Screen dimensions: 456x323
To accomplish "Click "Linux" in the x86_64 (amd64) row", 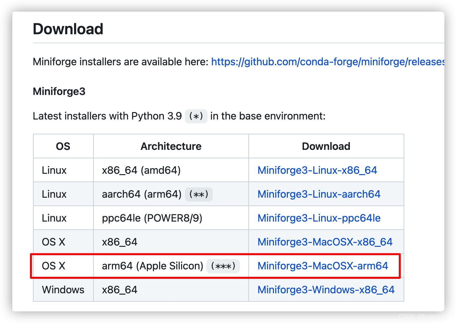I will click(x=54, y=170).
